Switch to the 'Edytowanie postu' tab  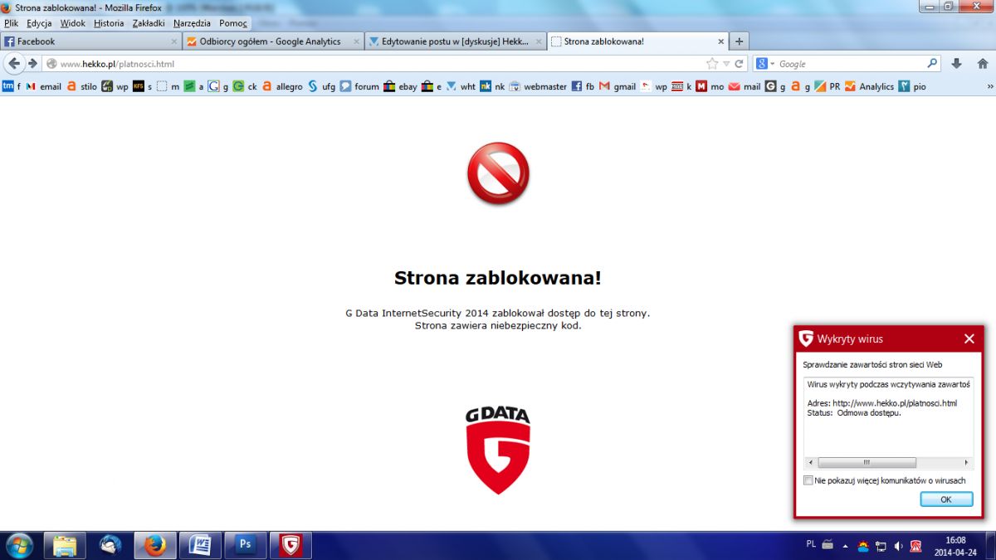pos(455,41)
